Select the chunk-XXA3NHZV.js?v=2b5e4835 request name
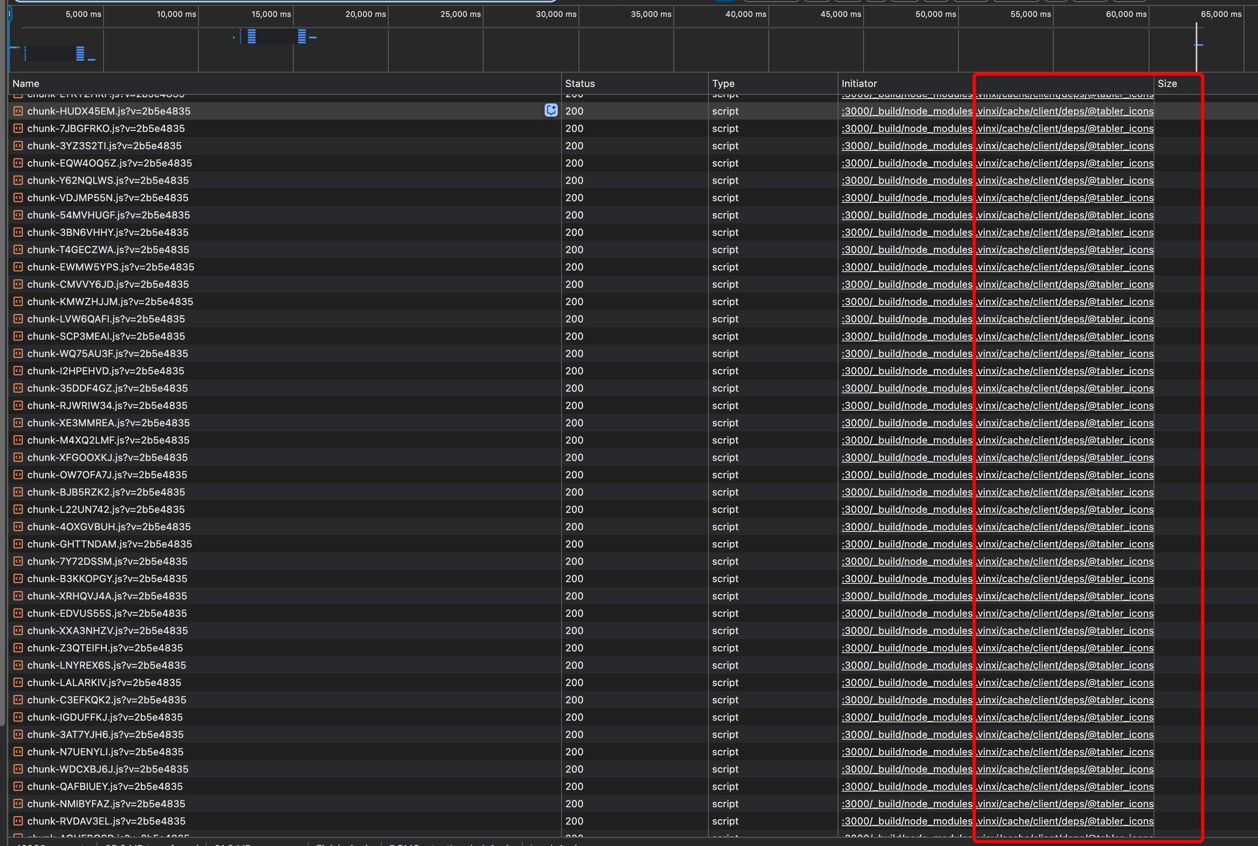This screenshot has width=1258, height=846. click(x=107, y=631)
